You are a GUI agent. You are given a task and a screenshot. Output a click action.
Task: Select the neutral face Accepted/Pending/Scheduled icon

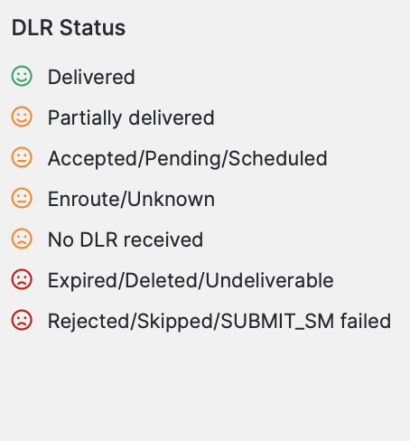click(22, 157)
